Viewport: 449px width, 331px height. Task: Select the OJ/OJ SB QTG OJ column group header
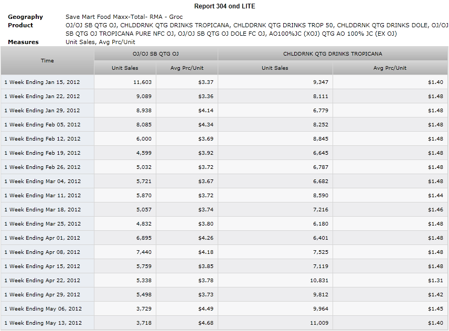(x=156, y=54)
